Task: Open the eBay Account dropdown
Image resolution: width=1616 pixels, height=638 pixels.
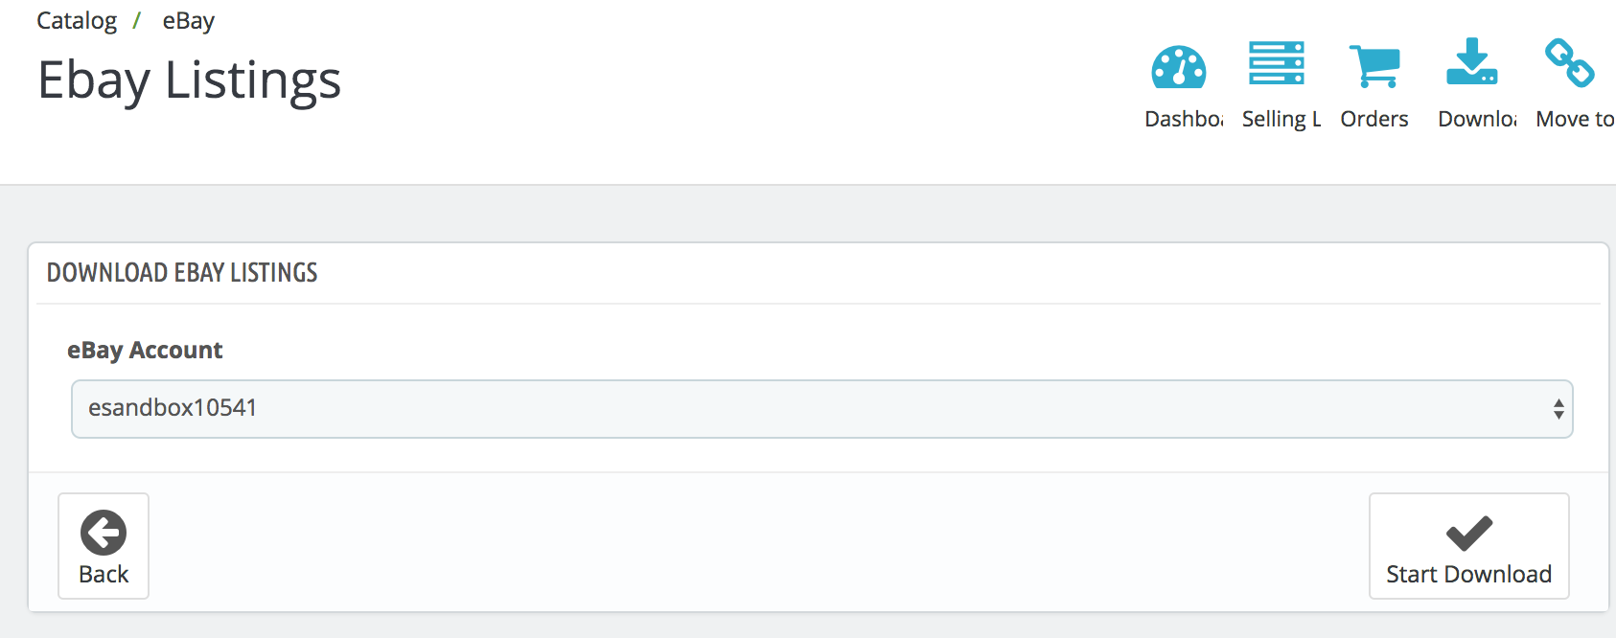Action: (x=822, y=409)
